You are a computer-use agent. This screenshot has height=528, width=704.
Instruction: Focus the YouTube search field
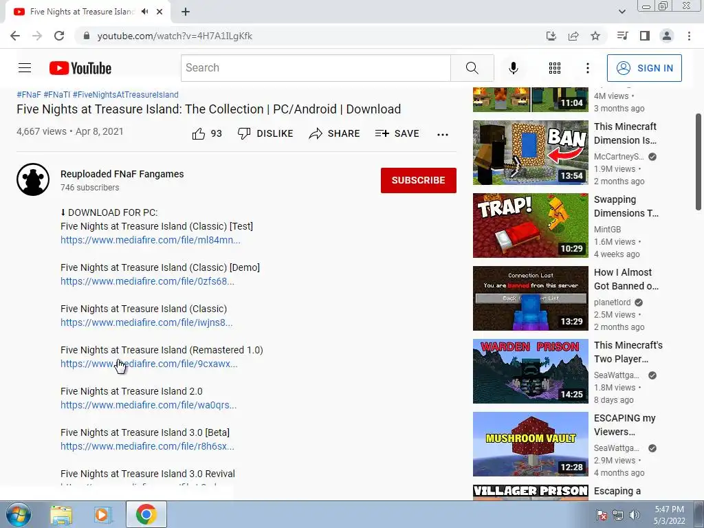point(316,68)
